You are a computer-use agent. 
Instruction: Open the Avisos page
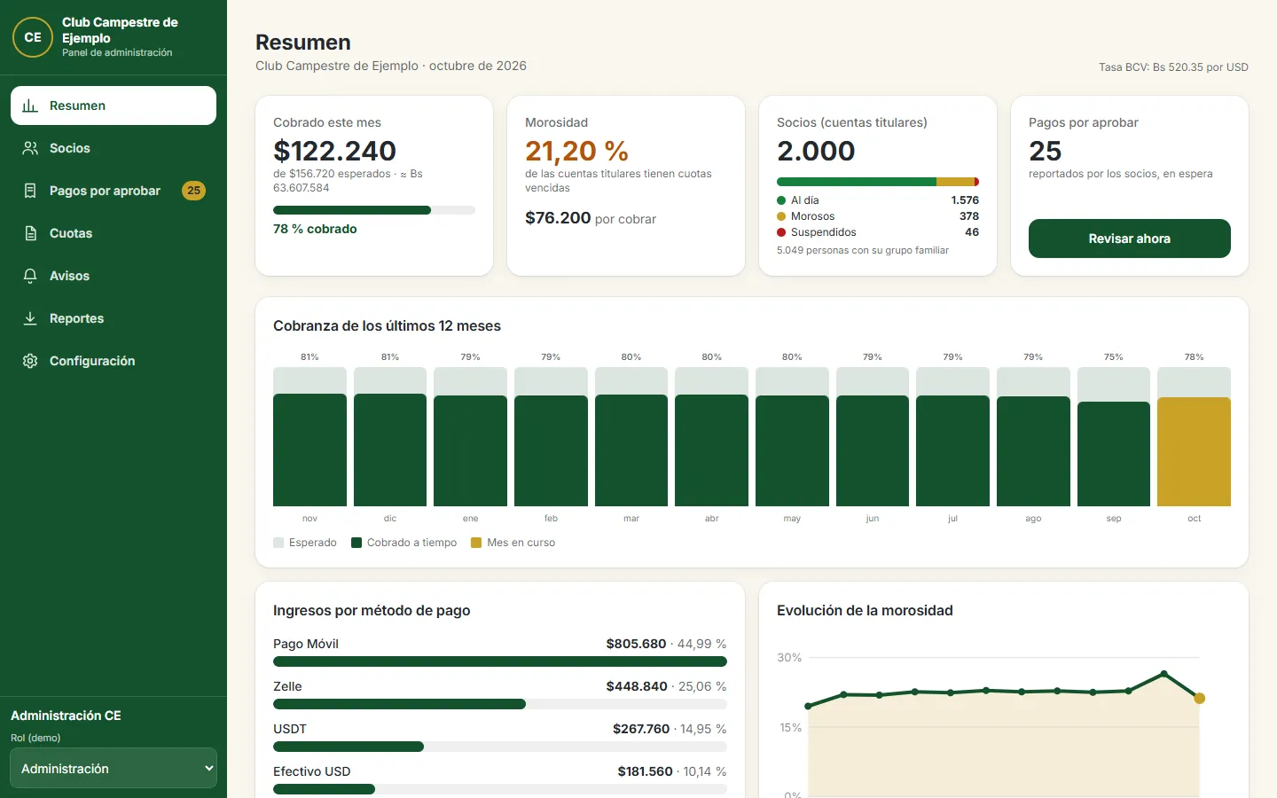pyautogui.click(x=114, y=276)
